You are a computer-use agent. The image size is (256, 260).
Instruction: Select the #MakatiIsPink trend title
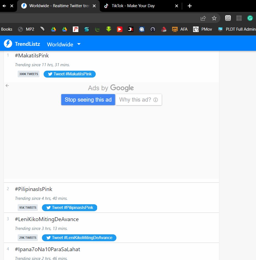32,55
